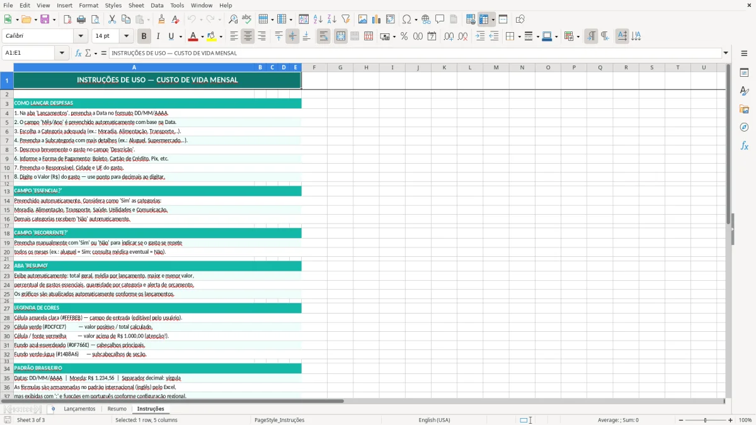Select row 13 header
This screenshot has height=425, width=756.
(7, 191)
